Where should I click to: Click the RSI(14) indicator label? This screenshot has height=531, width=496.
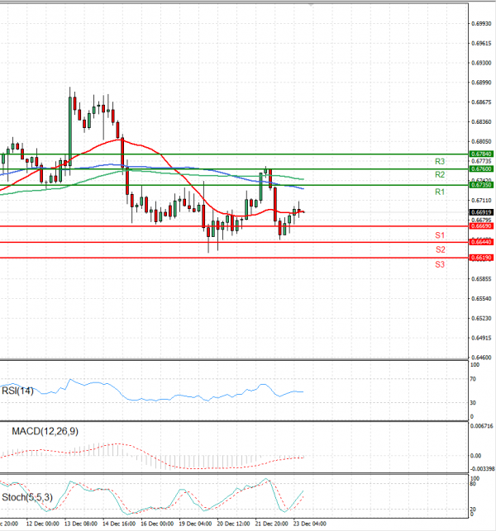[17, 391]
